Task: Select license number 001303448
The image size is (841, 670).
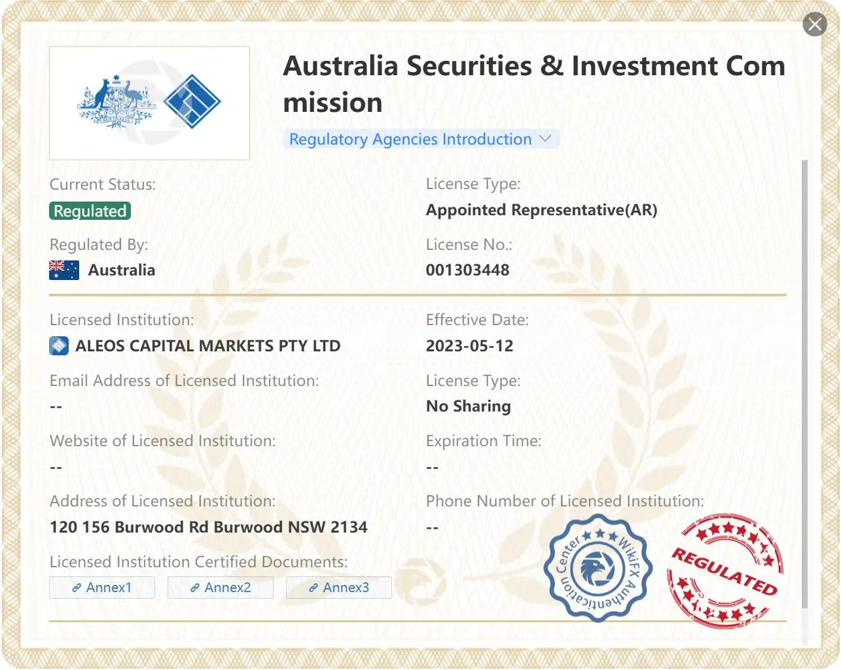Action: (468, 270)
